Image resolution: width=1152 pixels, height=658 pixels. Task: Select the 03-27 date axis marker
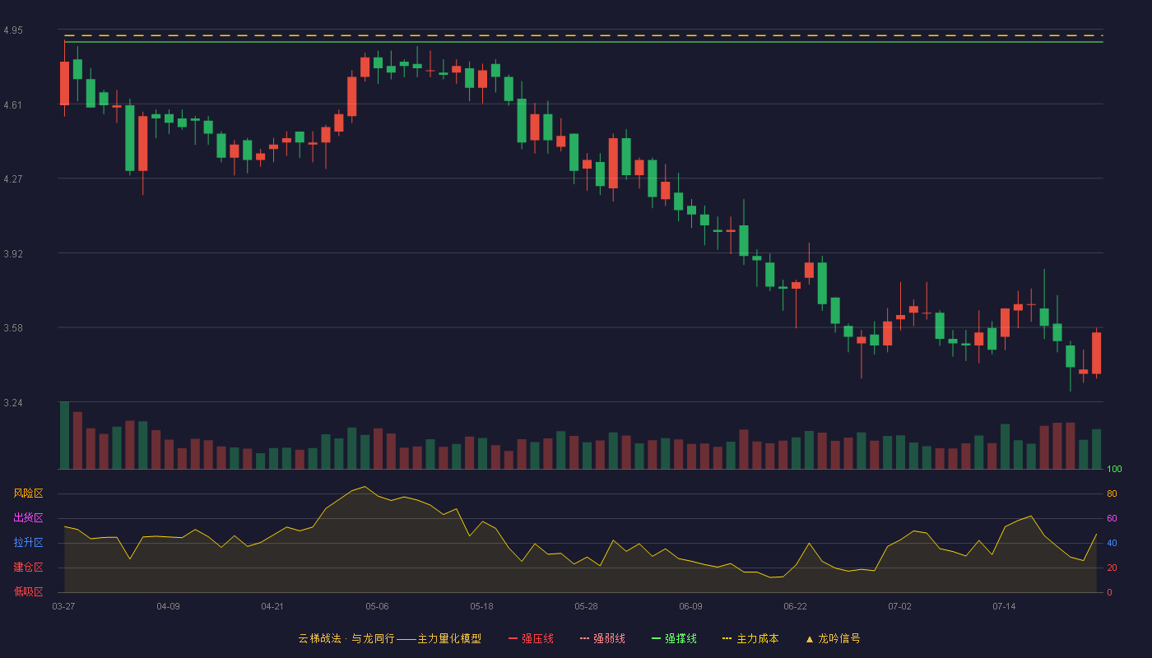63,606
